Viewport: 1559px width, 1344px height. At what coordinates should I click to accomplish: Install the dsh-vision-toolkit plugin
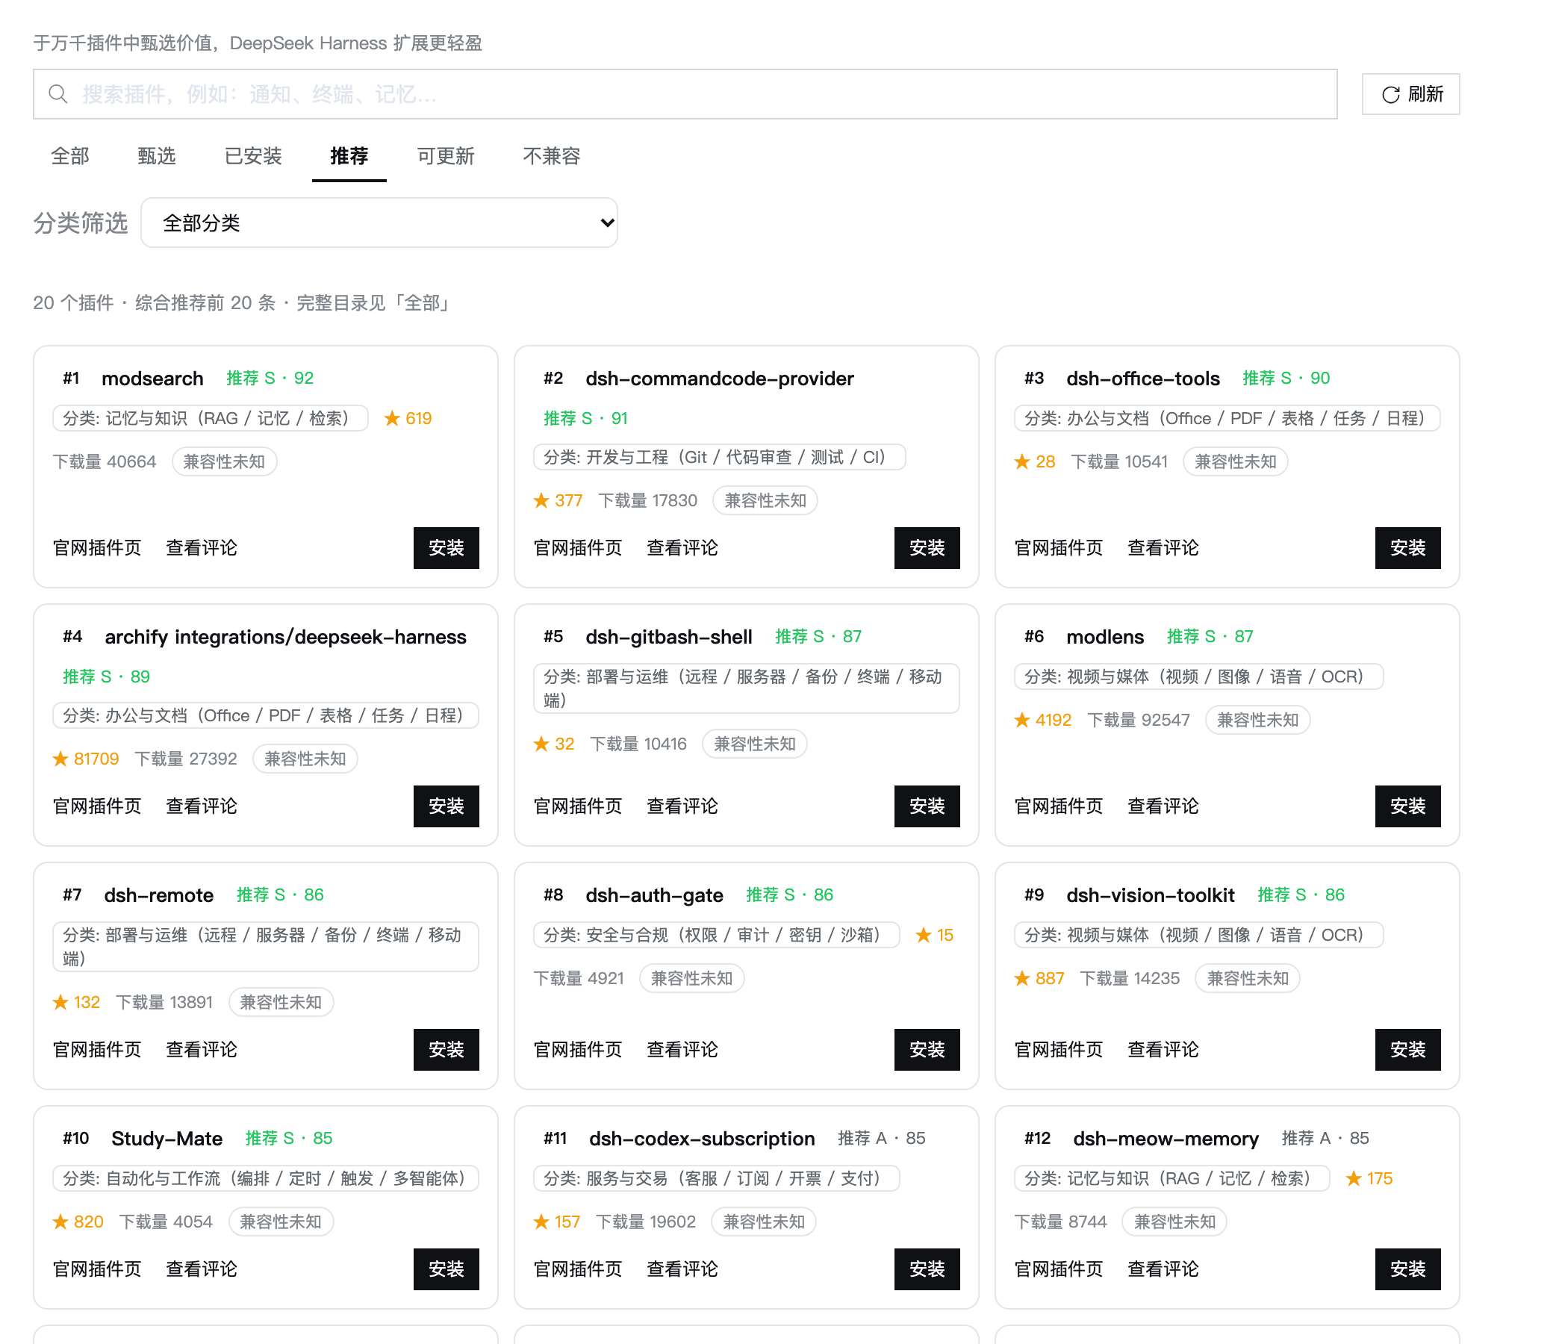click(1407, 1050)
